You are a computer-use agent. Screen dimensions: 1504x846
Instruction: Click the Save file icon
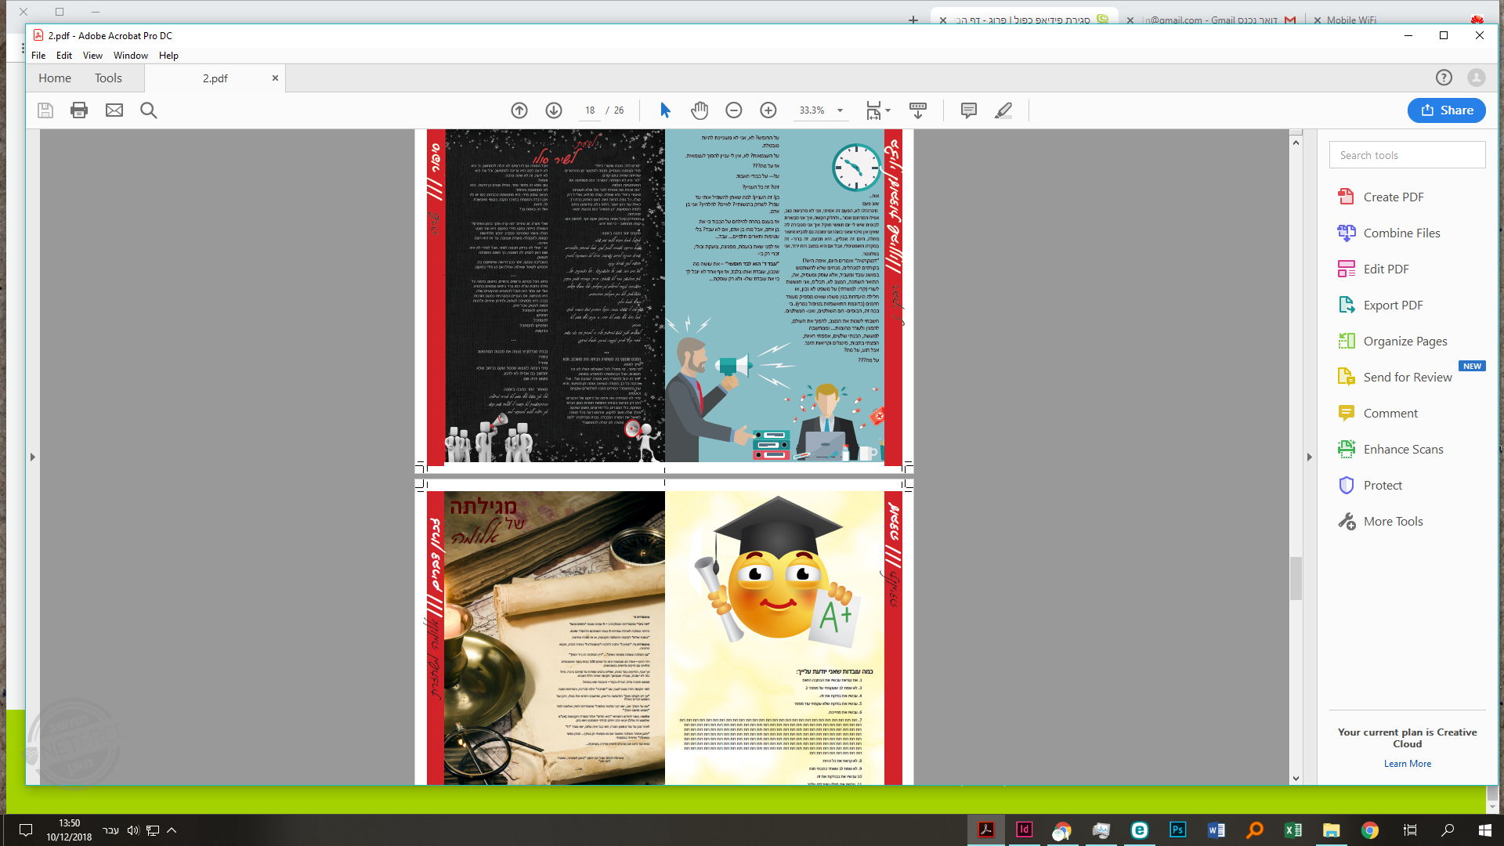45,110
